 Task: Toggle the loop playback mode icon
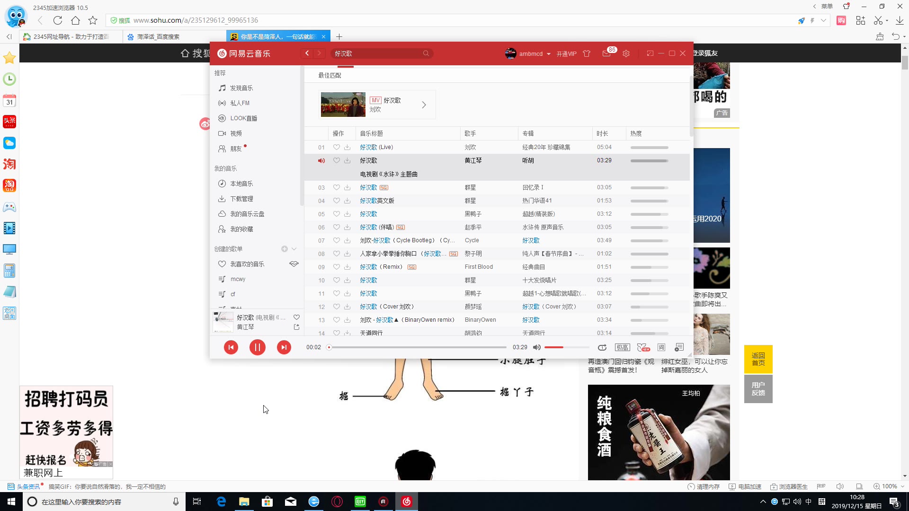pyautogui.click(x=602, y=347)
